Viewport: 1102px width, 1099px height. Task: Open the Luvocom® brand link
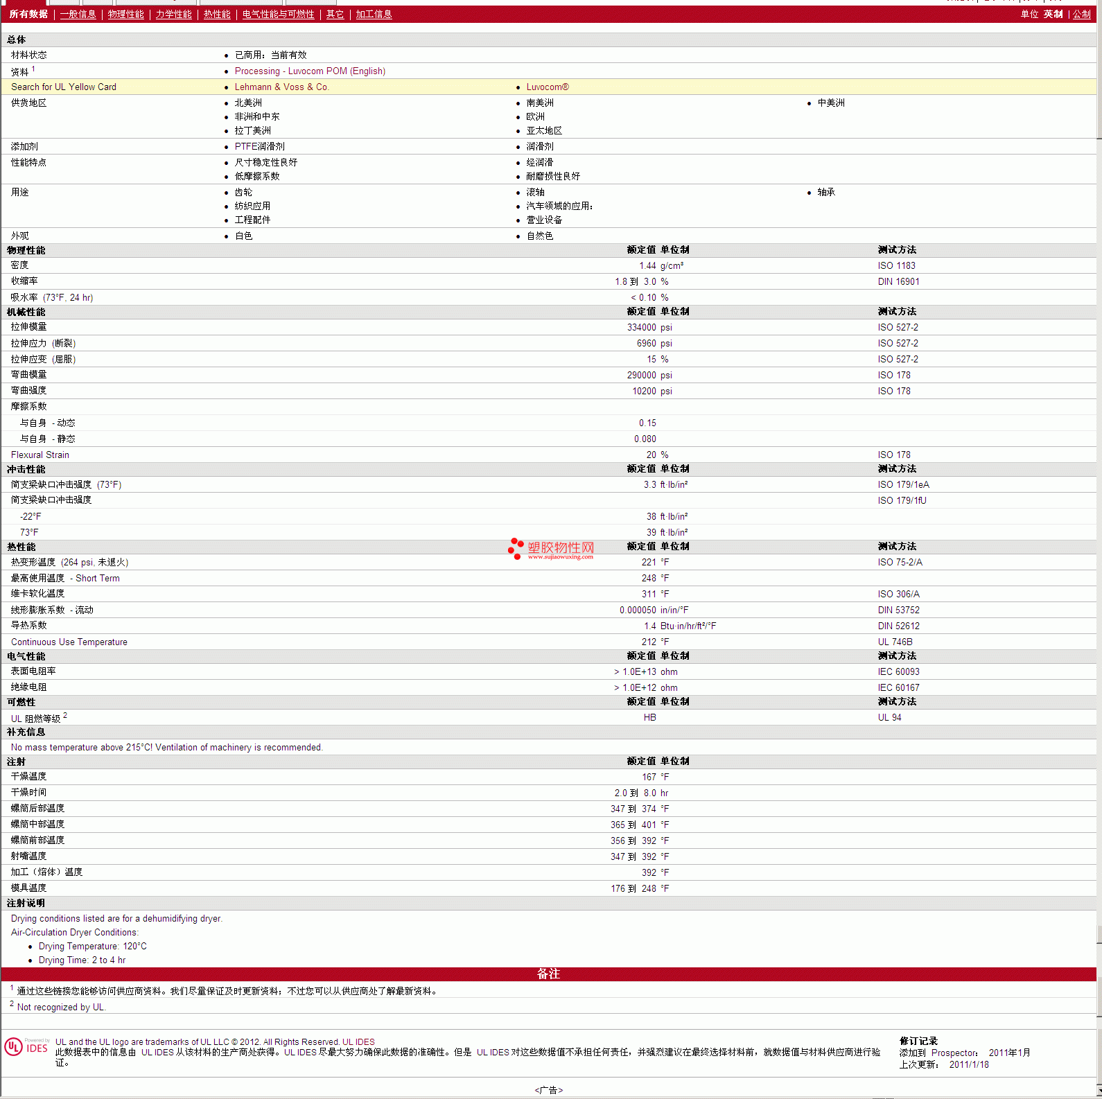click(548, 87)
